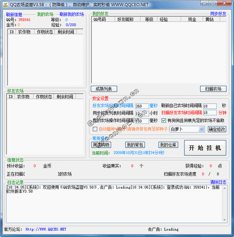The image size is (234, 237).
Task: Click the 作物状态 header in 我的农场 table
Action: pos(44,32)
